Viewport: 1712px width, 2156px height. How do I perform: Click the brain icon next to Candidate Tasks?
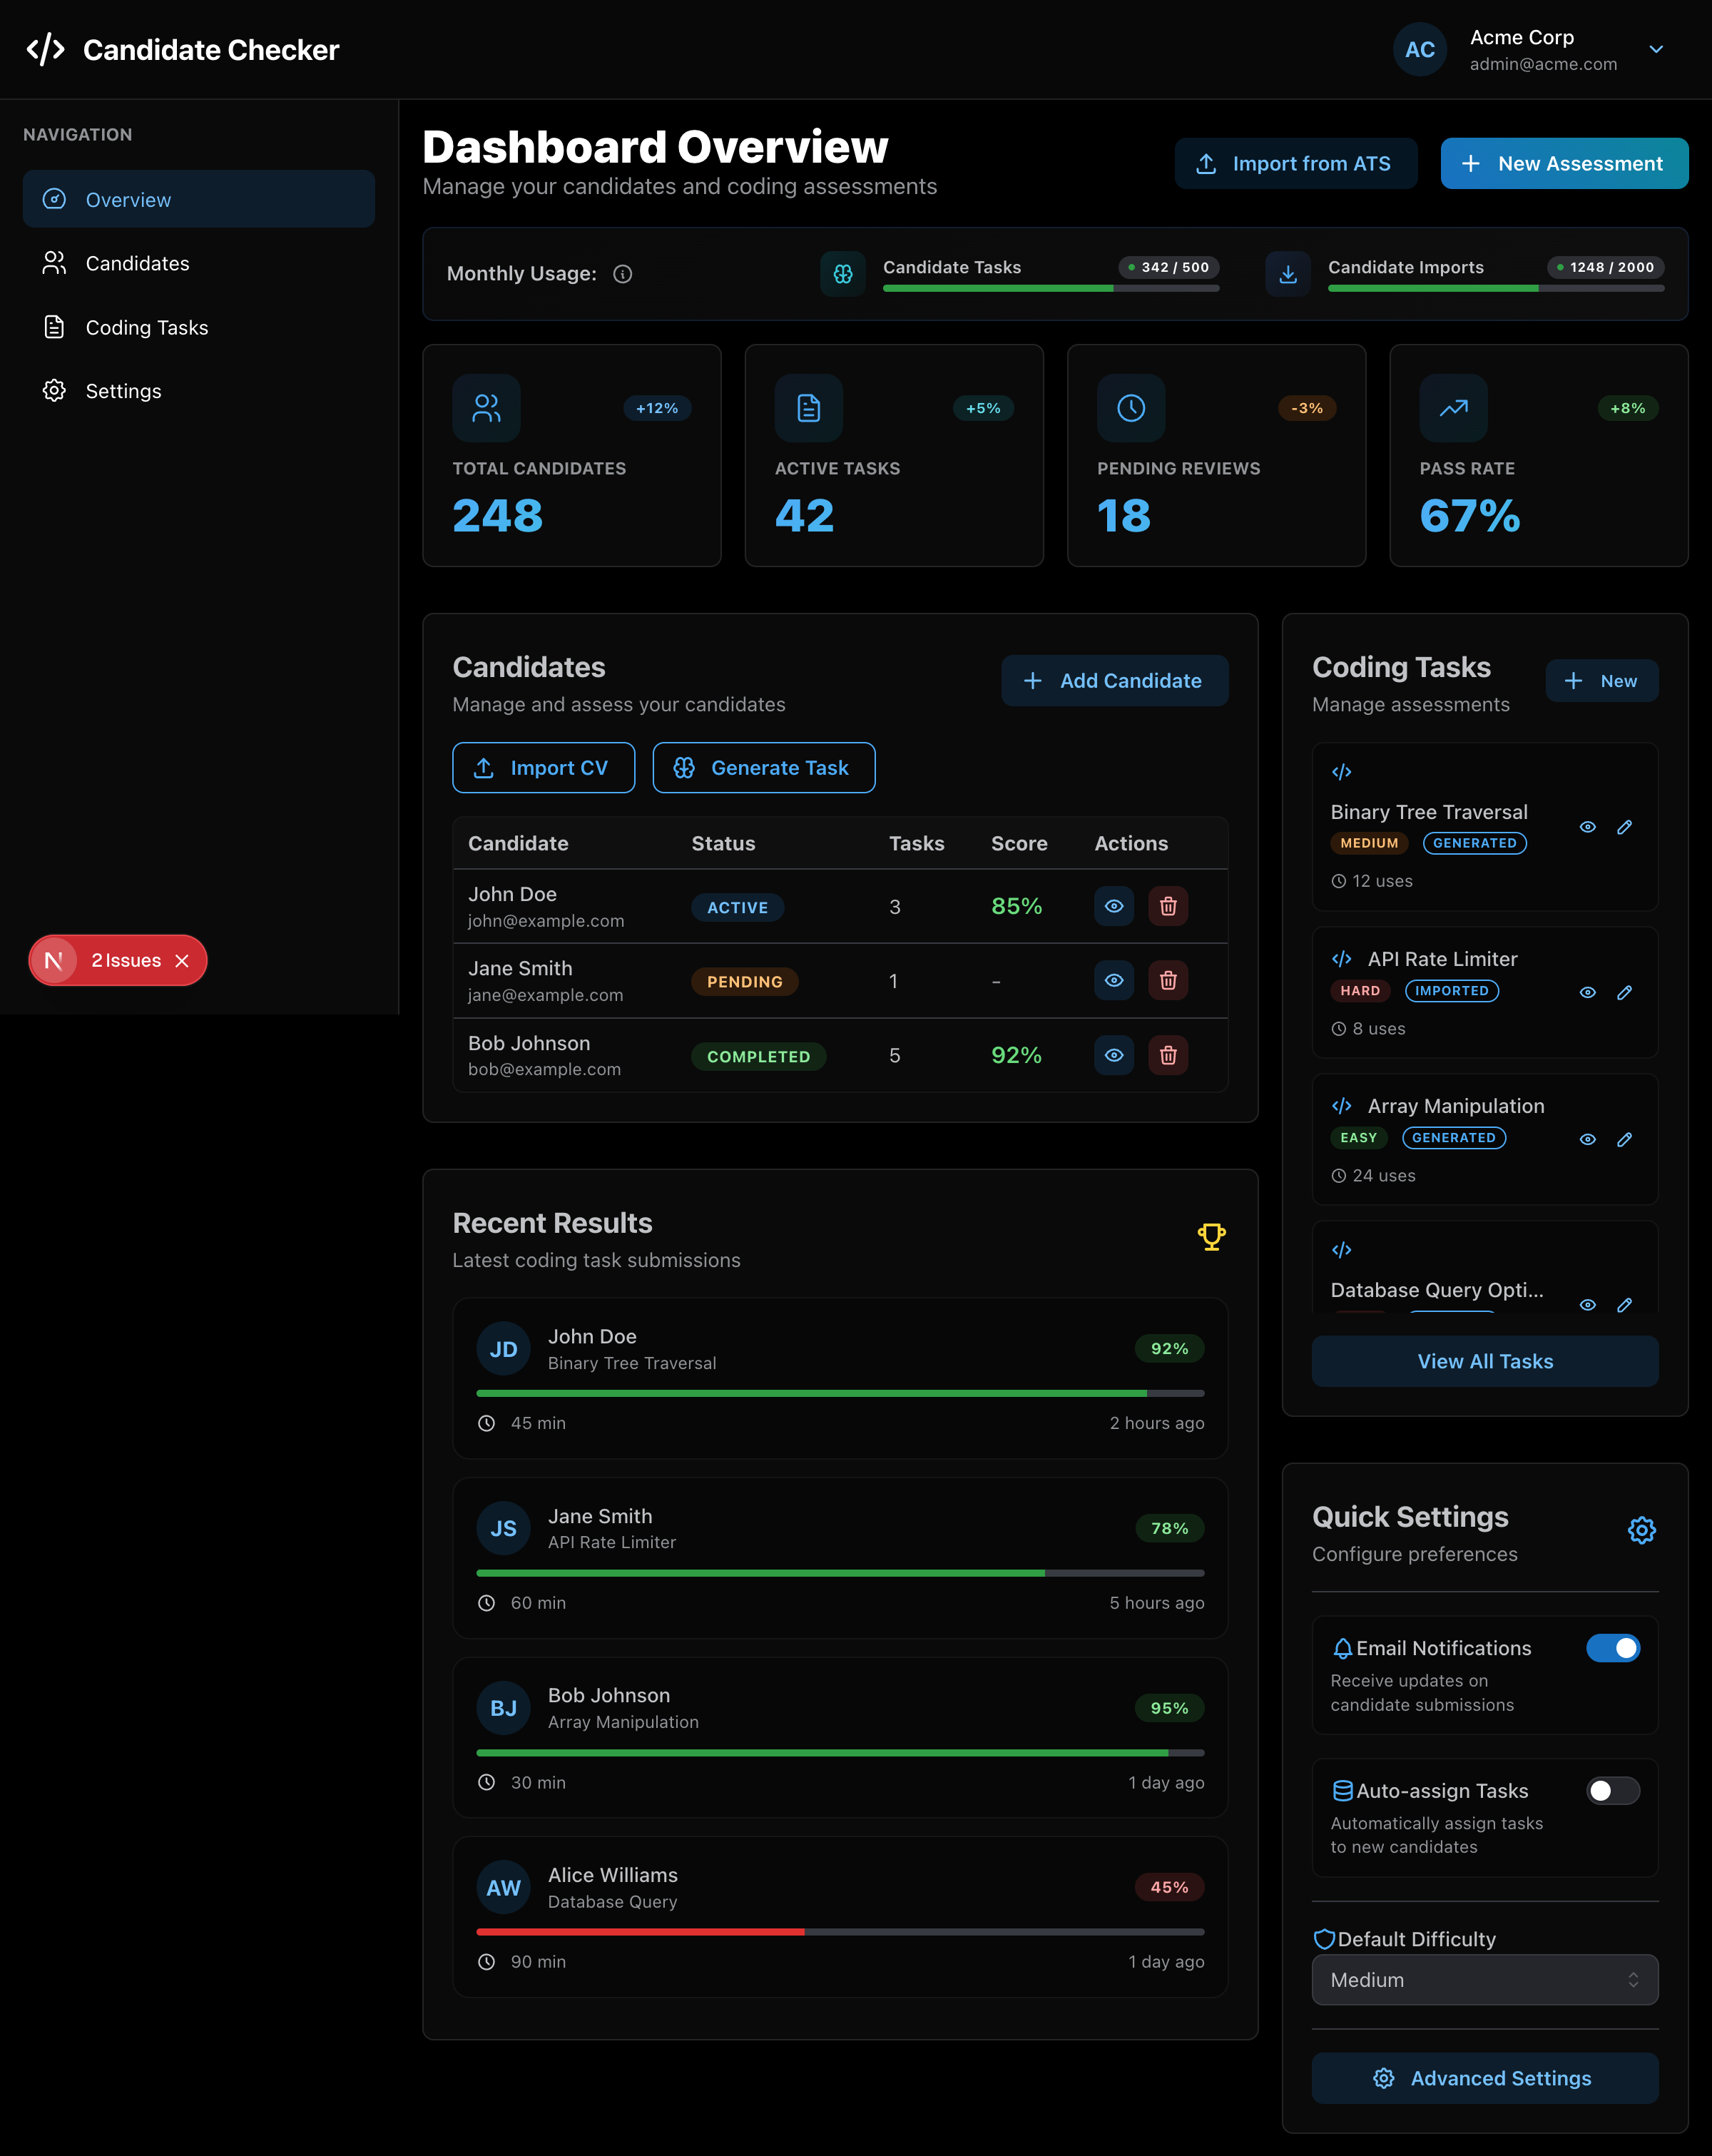843,273
